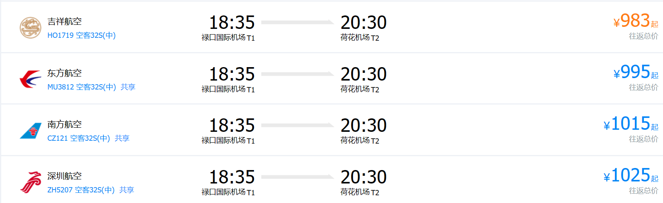Select the ¥995 round-trip price
663x203 pixels.
[x=635, y=72]
